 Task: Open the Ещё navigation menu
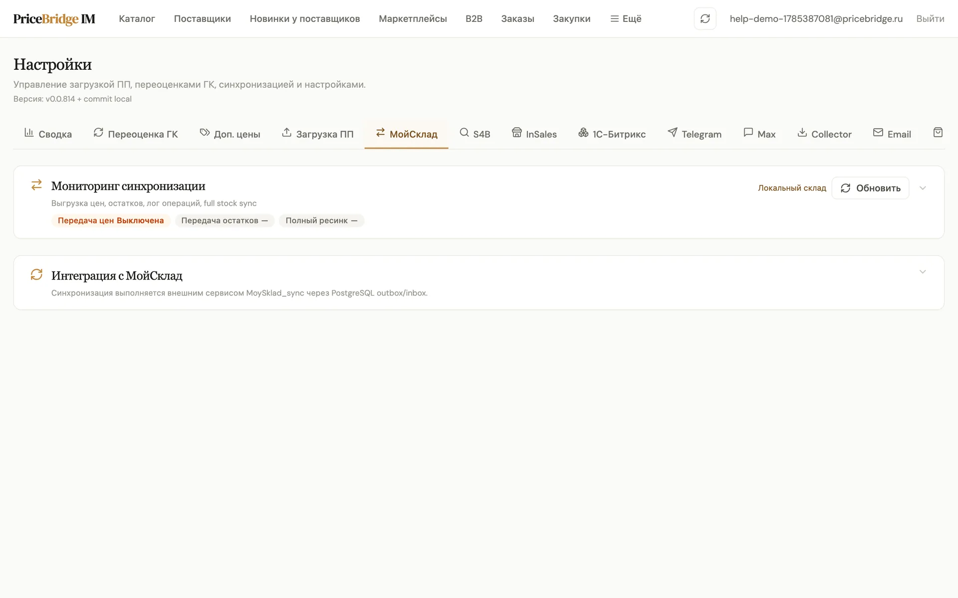(626, 18)
